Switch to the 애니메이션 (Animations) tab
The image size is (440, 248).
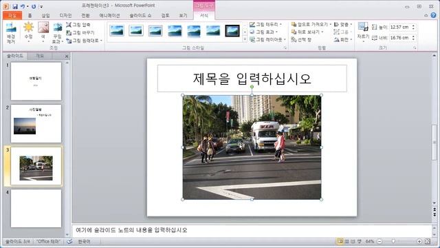coord(109,15)
